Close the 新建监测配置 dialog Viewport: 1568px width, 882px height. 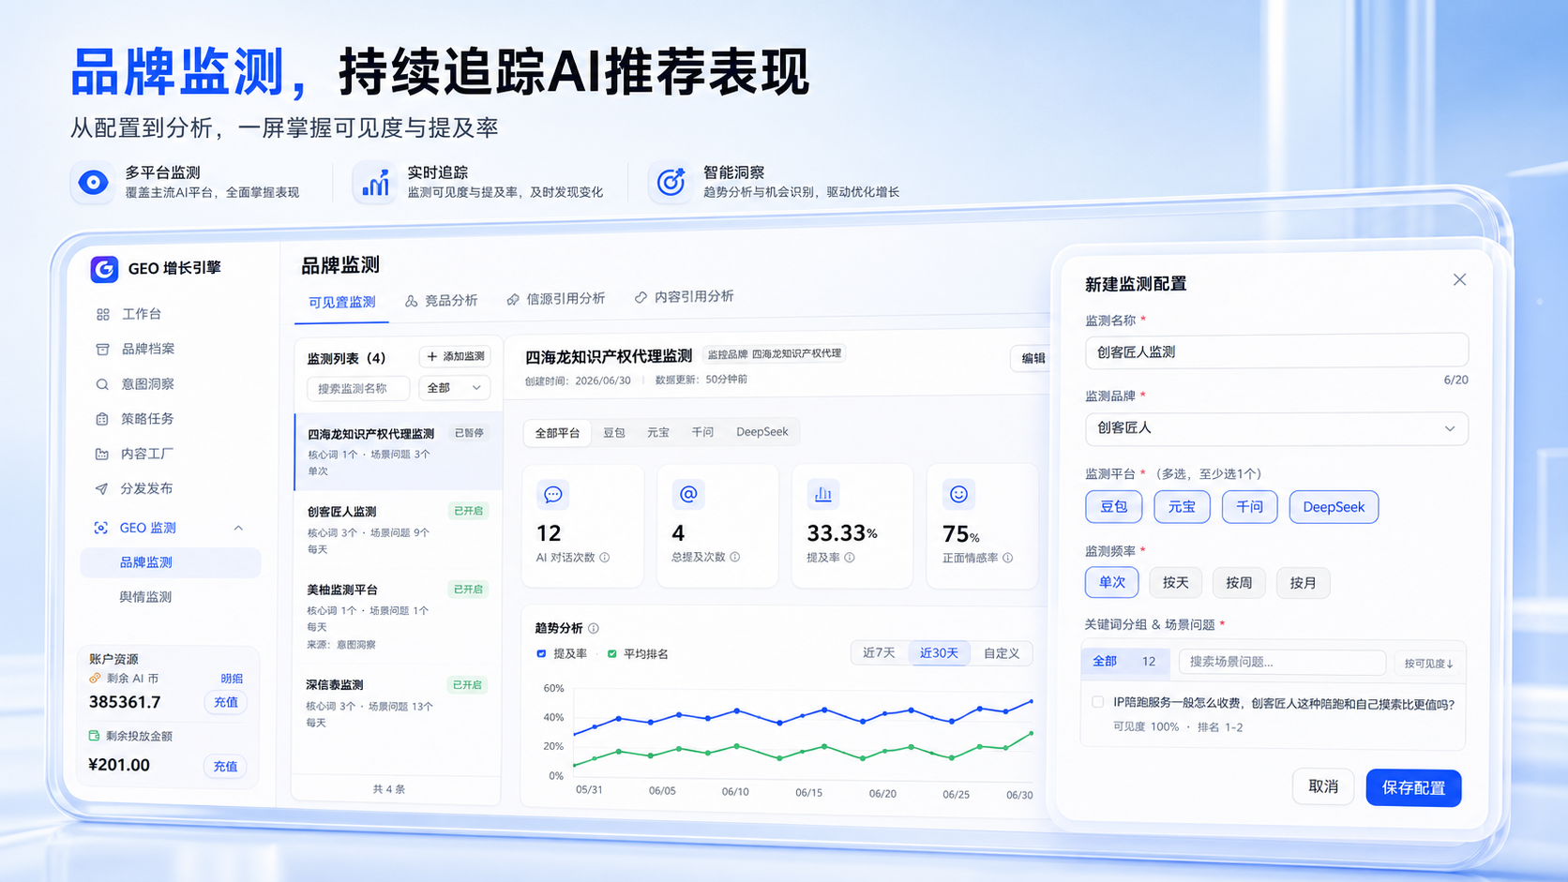[1459, 279]
